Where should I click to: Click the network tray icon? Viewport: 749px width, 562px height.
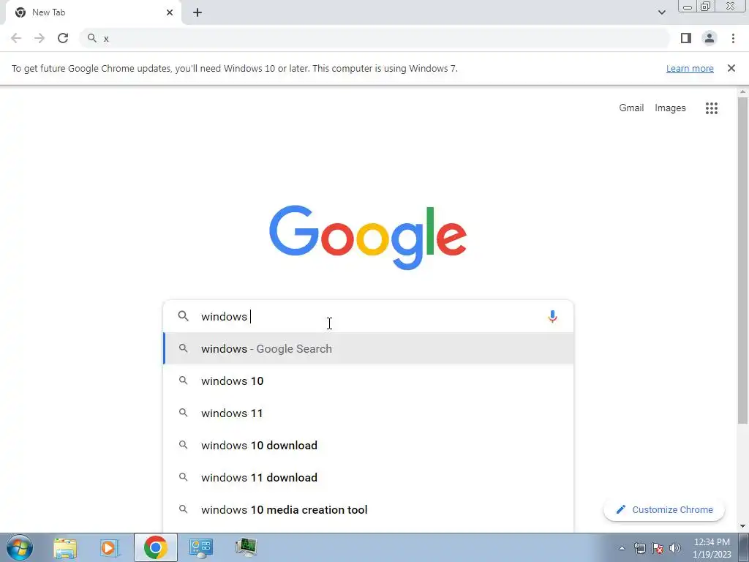(x=639, y=548)
